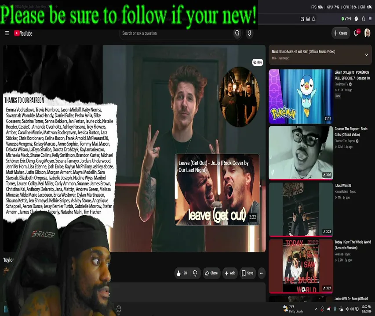Open Chance The Rapper Brain Cells thumbnail
This screenshot has width=375, height=316.
pyautogui.click(x=301, y=153)
